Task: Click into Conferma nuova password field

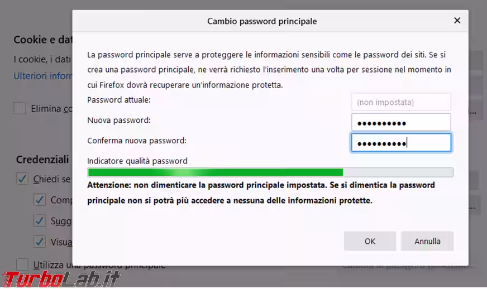Action: coord(400,143)
